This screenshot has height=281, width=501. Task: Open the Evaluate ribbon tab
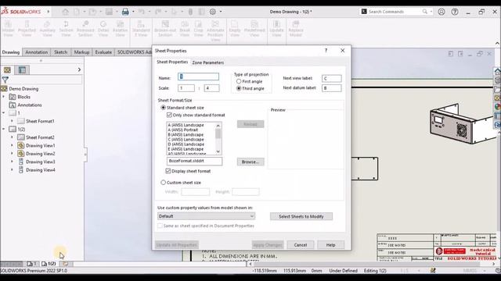103,52
